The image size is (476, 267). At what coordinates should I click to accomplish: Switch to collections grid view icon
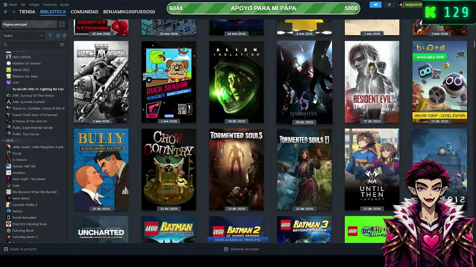tap(62, 24)
